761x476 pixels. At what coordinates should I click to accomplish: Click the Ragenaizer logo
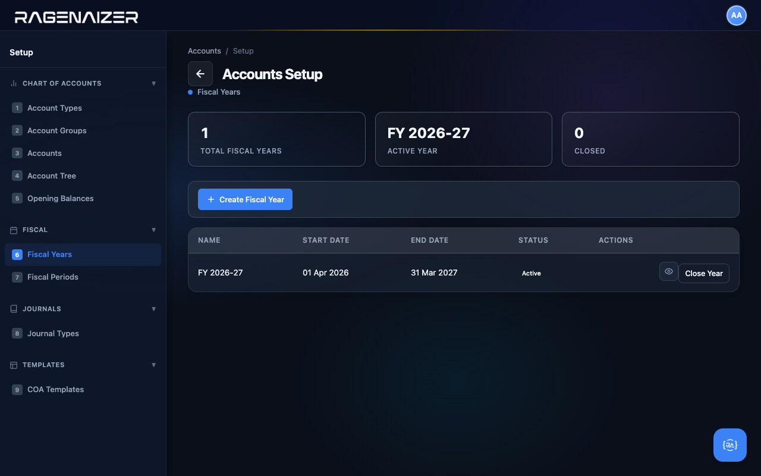(x=77, y=17)
